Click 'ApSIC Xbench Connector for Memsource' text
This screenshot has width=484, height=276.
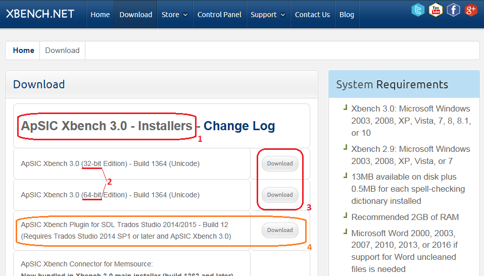(x=87, y=264)
